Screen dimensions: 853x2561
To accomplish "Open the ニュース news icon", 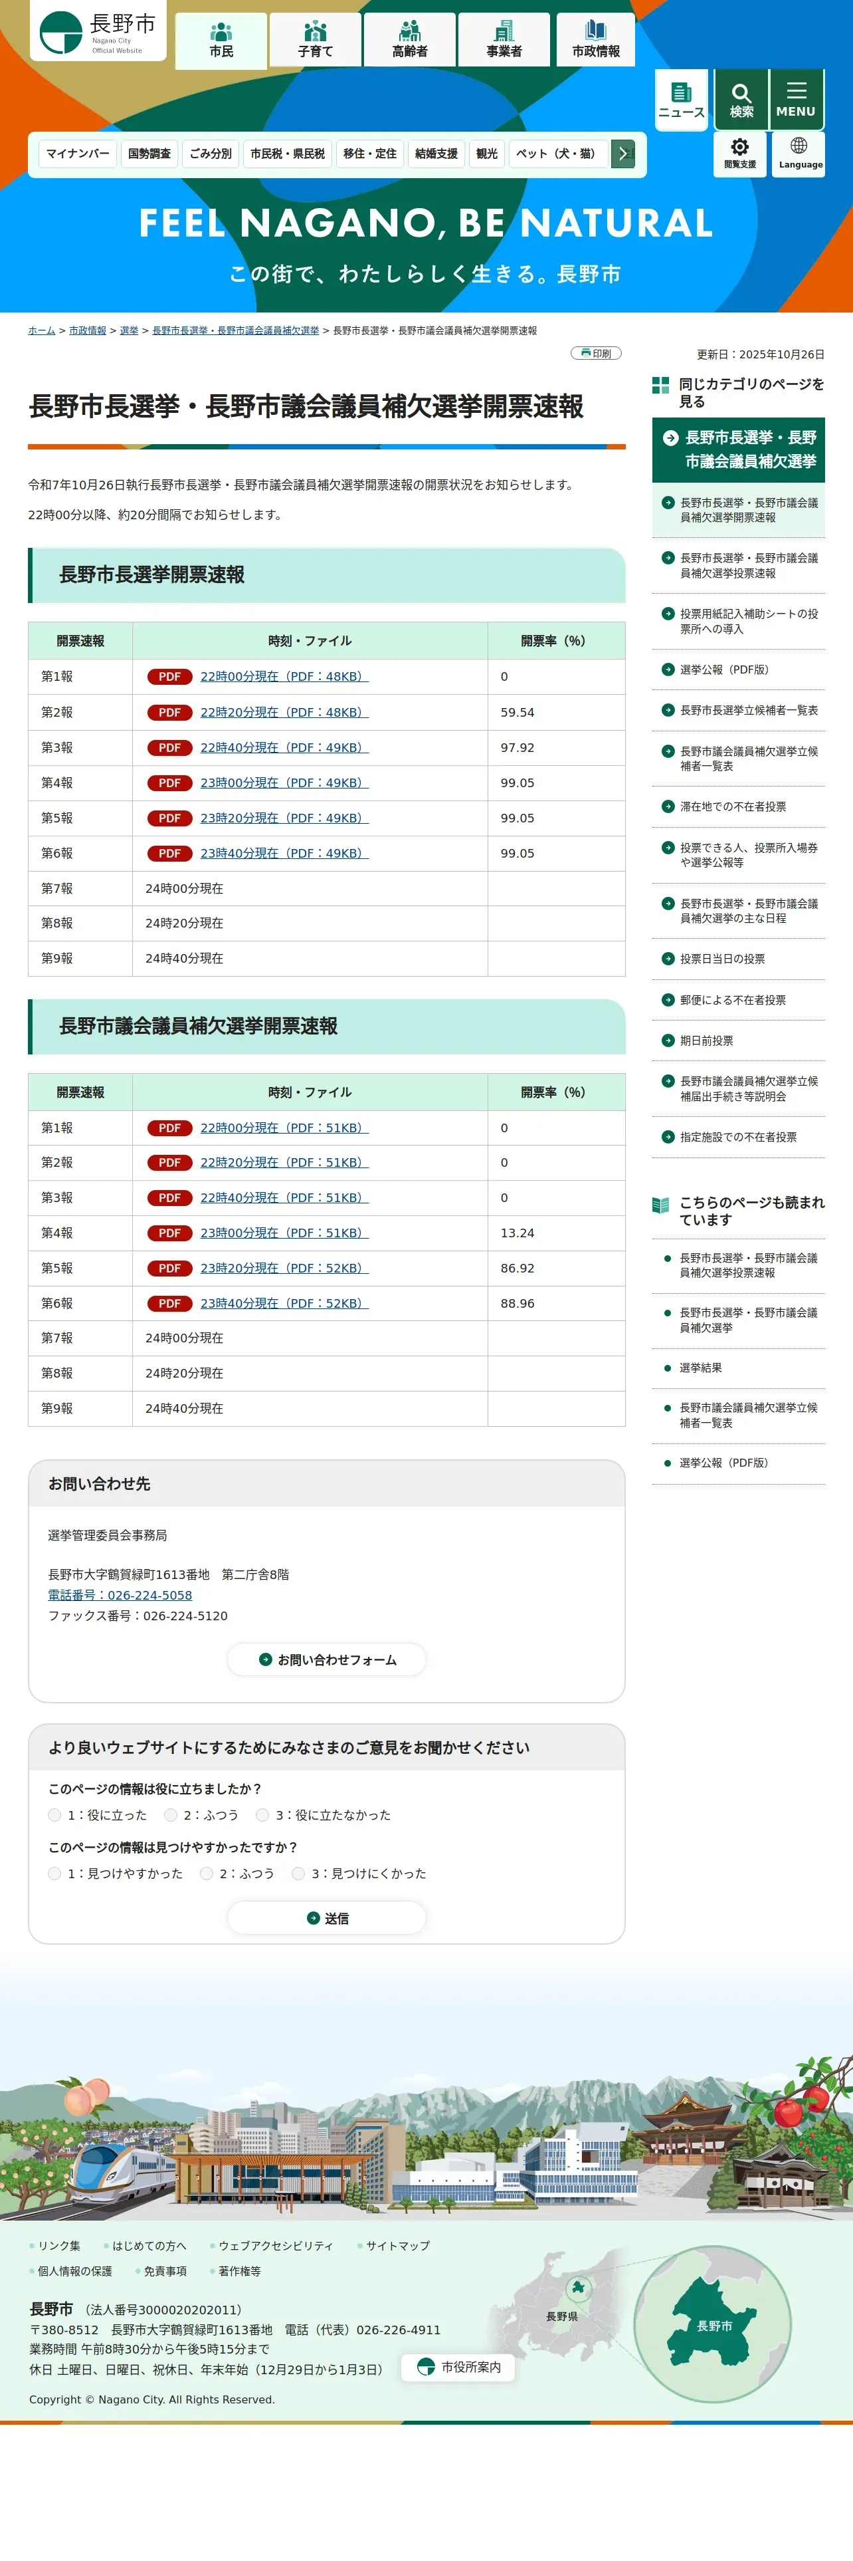I will (x=681, y=100).
